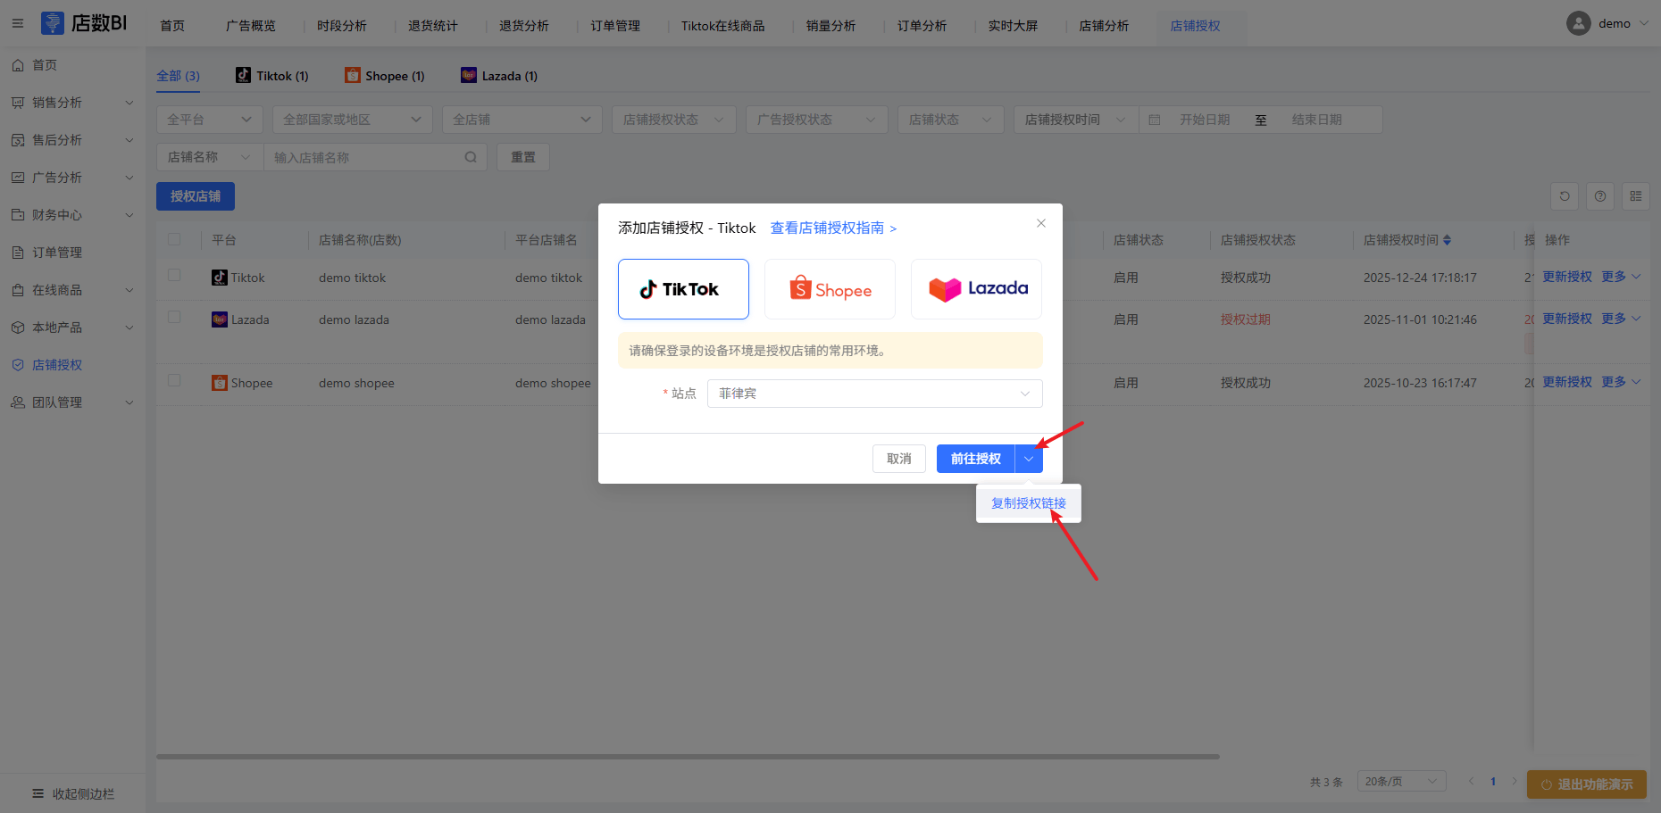1661x813 pixels.
Task: Click the 店铺授权时间 sort icon
Action: (x=1447, y=240)
